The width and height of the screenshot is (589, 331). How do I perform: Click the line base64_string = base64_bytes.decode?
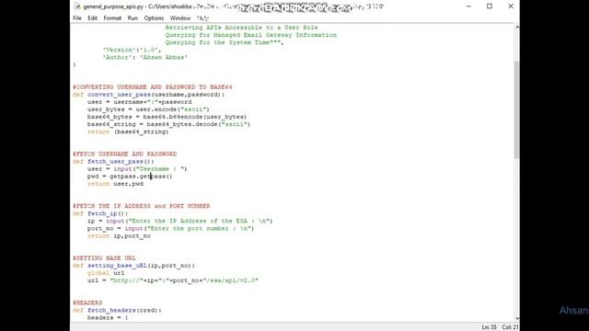(x=168, y=125)
